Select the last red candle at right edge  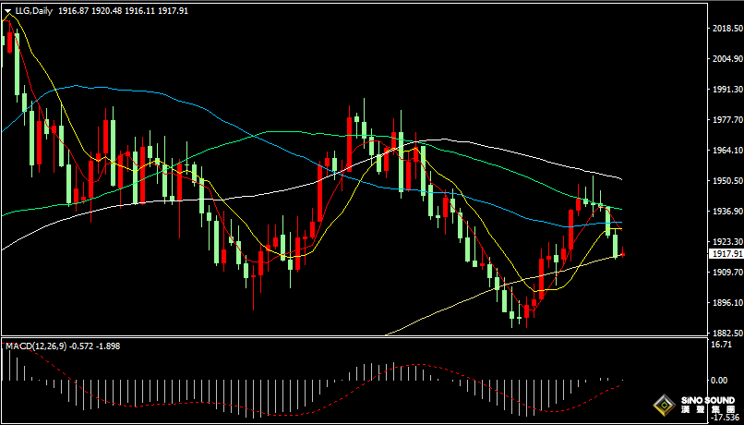pyautogui.click(x=623, y=253)
